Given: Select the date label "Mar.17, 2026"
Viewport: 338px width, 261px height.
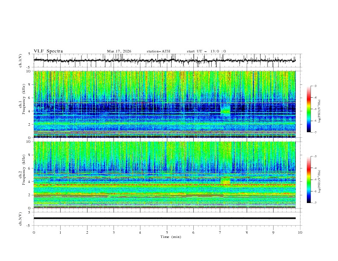Looking at the screenshot, I should (119, 51).
